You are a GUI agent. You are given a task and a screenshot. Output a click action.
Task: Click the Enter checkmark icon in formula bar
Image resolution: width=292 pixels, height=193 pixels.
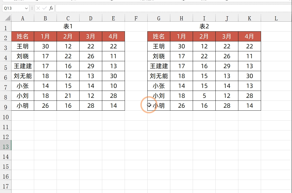[44, 8]
